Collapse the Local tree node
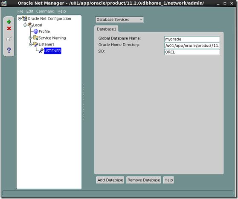The image size is (238, 199). point(25,25)
